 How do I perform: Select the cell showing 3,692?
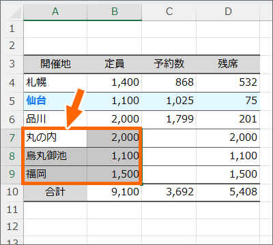pos(169,193)
